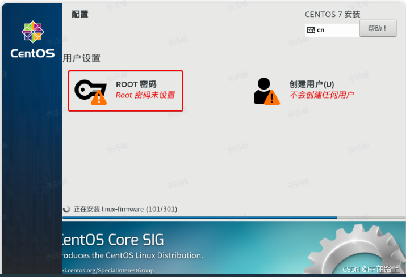Click the '不会创建任何用户' warning text
Viewport: 406px width, 277px height.
coord(321,95)
